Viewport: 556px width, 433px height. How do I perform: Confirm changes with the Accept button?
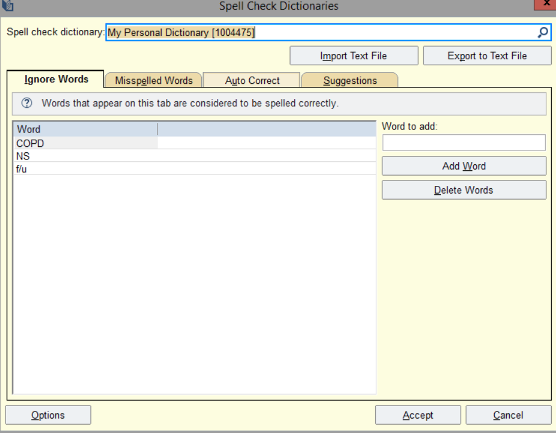tap(418, 415)
